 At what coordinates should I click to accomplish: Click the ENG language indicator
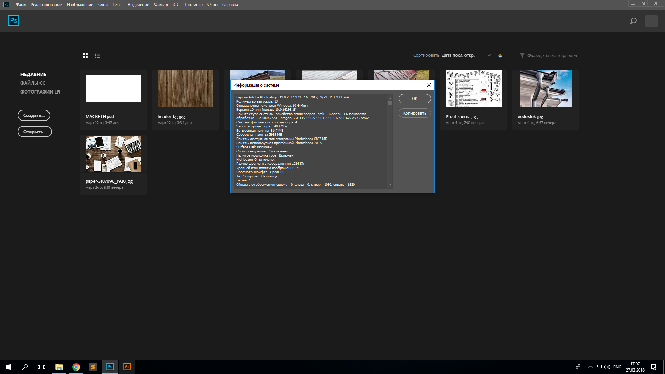coord(617,367)
